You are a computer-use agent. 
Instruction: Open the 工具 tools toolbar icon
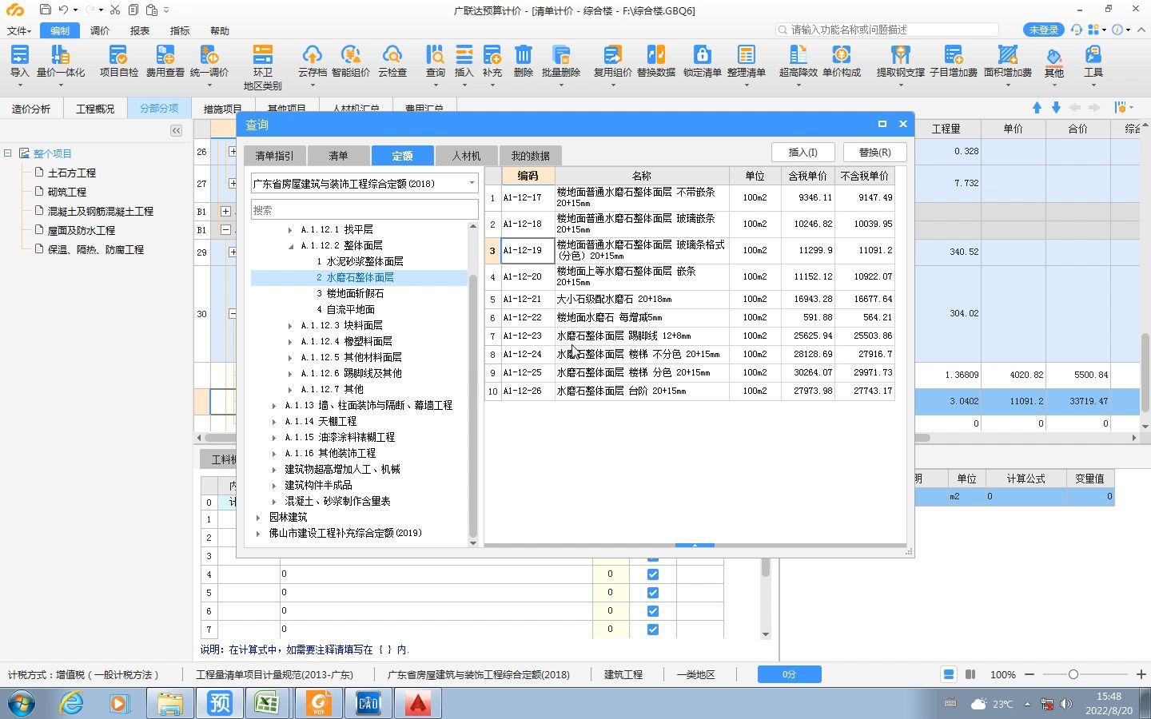pos(1093,61)
